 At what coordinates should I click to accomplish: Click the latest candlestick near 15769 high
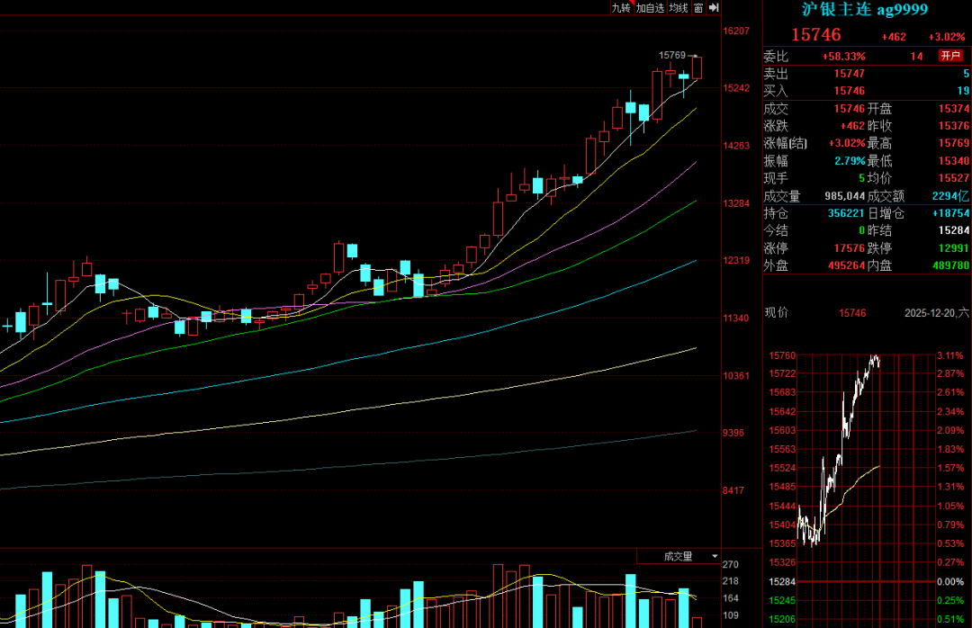pyautogui.click(x=697, y=68)
